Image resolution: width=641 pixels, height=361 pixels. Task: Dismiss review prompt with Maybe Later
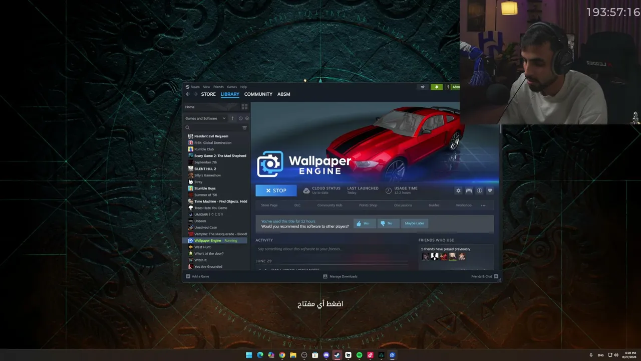point(414,223)
